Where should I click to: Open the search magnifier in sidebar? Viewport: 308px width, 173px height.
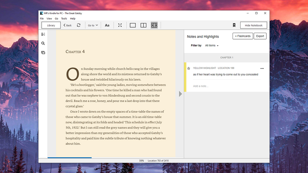point(43,43)
